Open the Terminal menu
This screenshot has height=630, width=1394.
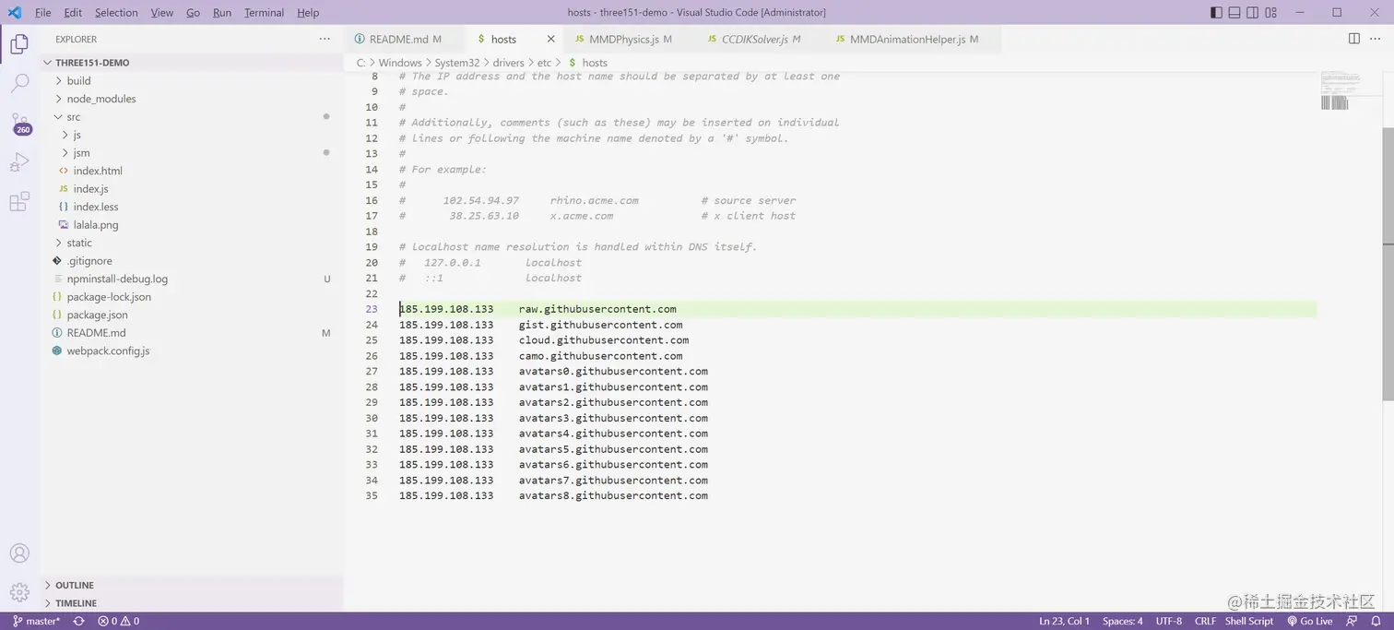(x=263, y=12)
